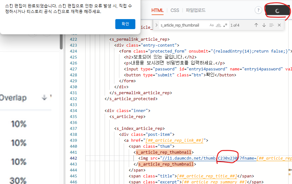Viewport: 292px width, 184px height.
Task: Jump to previous search match with up arrow
Action: click(256, 24)
